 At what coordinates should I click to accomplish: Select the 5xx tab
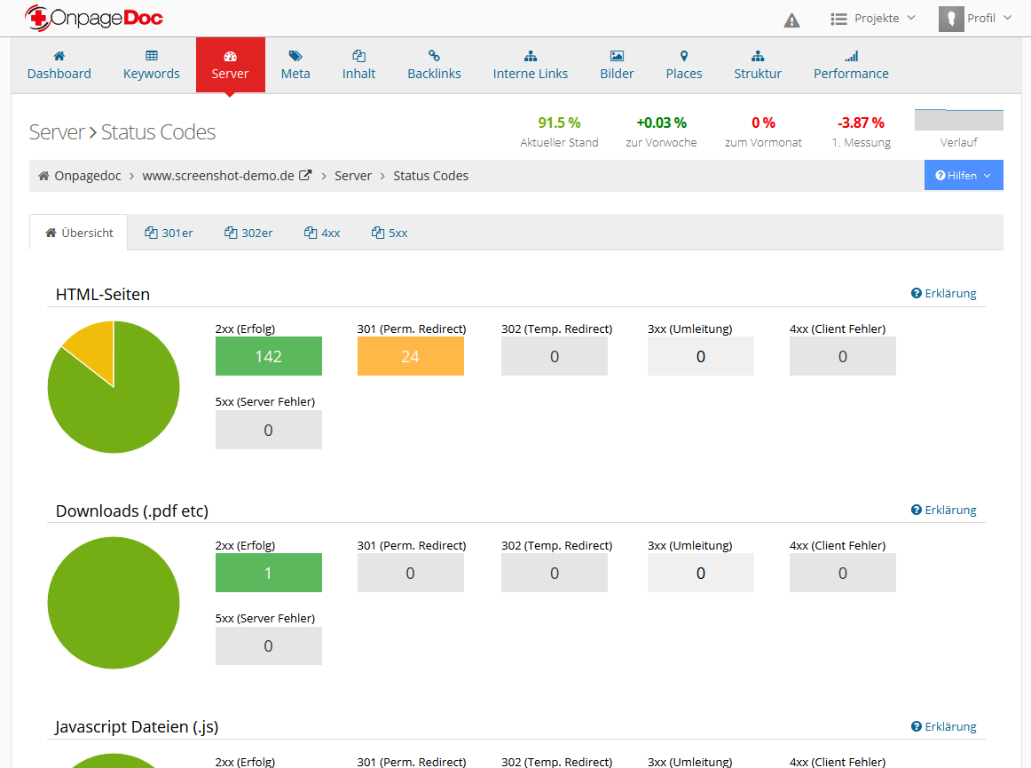(390, 233)
